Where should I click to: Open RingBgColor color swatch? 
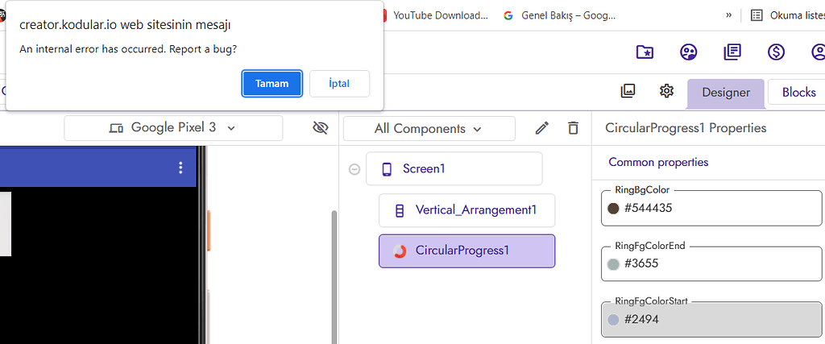[613, 209]
